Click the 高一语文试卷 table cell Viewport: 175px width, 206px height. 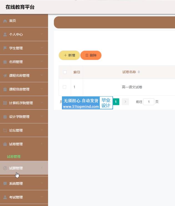point(132,87)
